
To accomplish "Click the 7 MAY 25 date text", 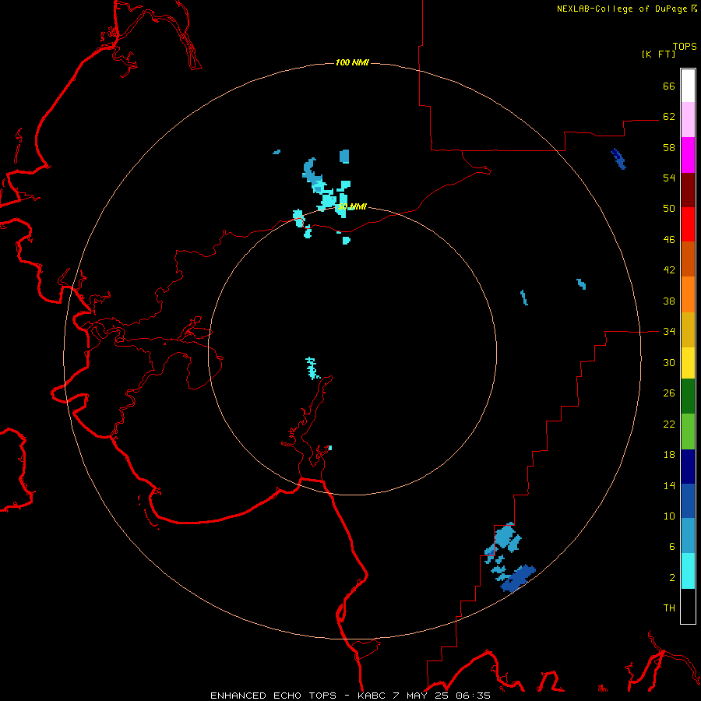I will pos(421,696).
